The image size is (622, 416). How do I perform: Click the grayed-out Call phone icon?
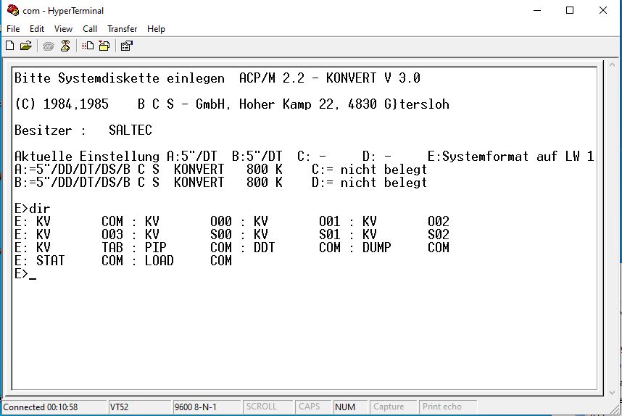49,46
